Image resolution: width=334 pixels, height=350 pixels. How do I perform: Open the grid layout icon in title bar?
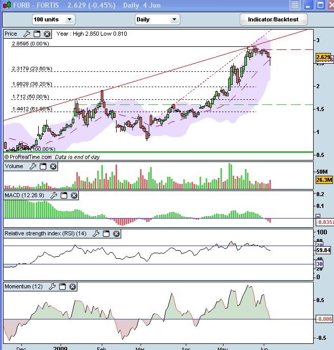295,5
